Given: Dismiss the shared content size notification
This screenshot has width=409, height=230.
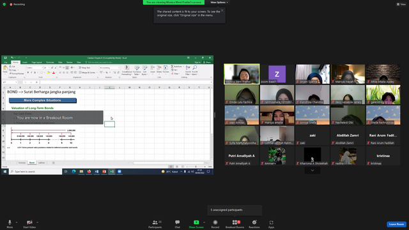Looking at the screenshot, I should (x=222, y=10).
